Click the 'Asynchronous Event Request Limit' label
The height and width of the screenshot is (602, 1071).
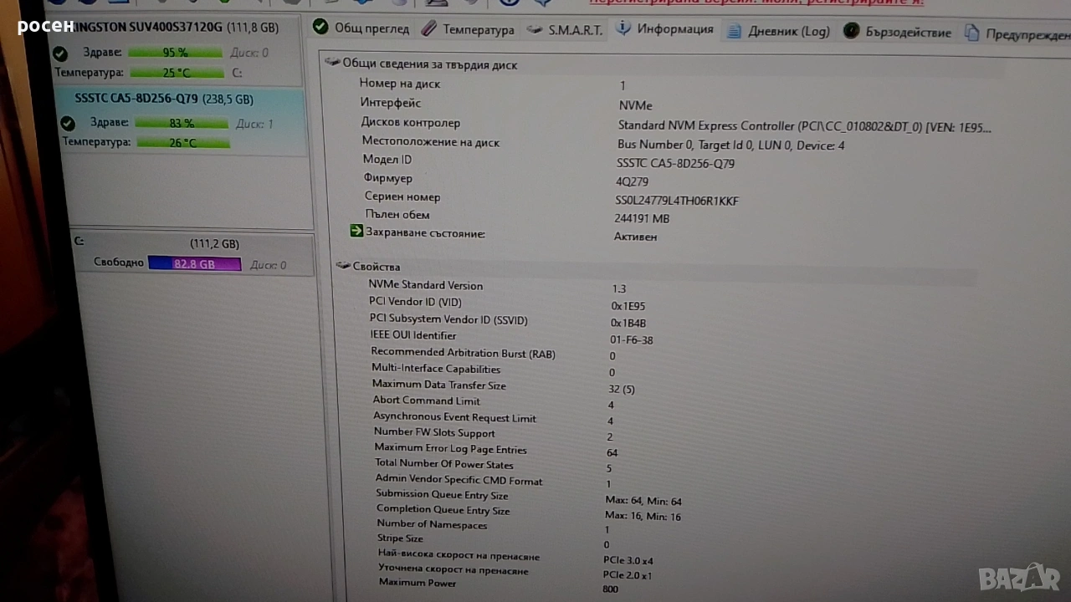tap(454, 417)
